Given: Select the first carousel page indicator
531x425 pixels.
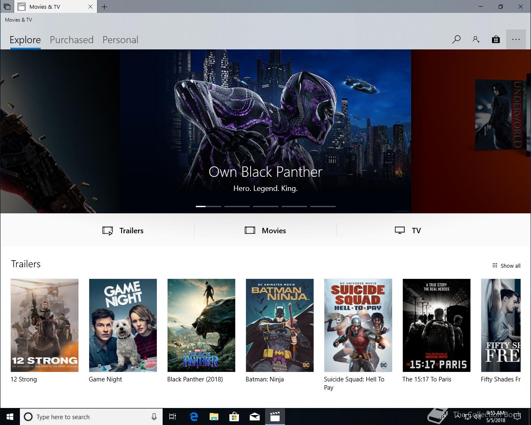Looking at the screenshot, I should (x=208, y=206).
